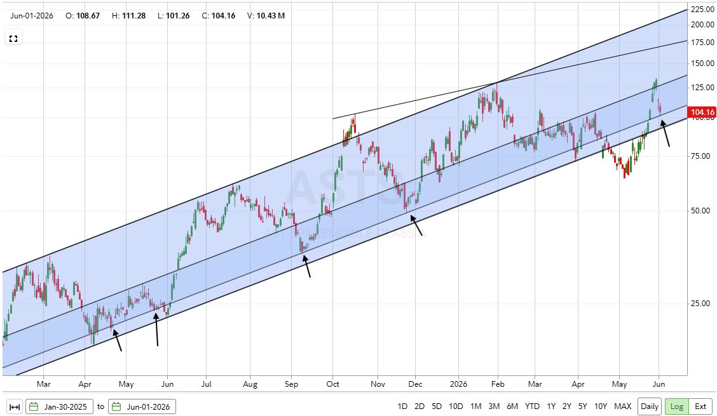Click the Sep label on time axis
This screenshot has height=416, width=717.
291,384
